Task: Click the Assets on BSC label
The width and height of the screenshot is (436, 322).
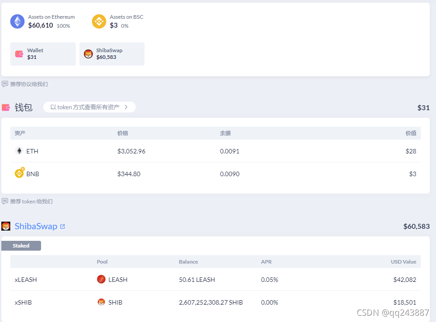Action: 127,17
